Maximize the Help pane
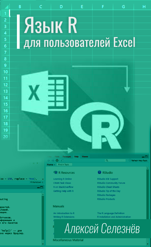 146,156
